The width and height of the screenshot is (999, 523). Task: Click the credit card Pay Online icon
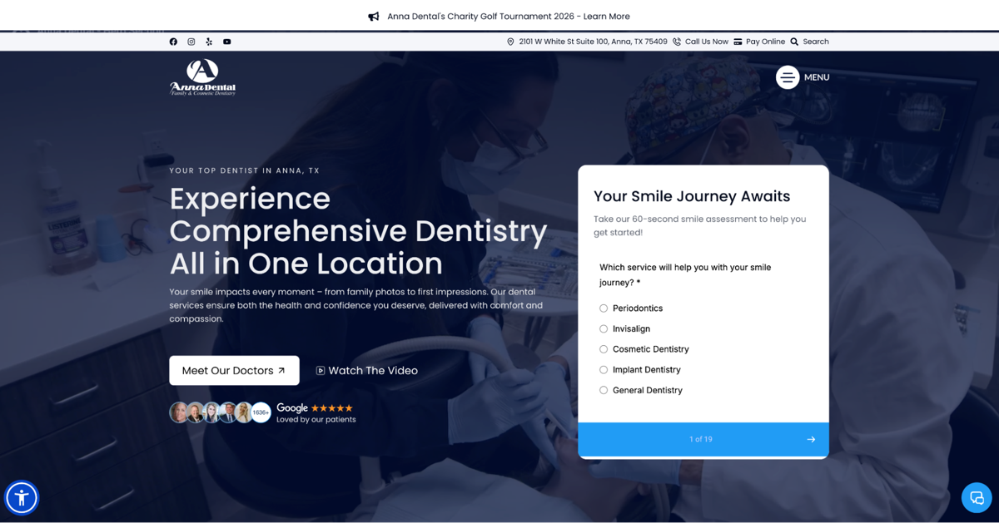(738, 42)
